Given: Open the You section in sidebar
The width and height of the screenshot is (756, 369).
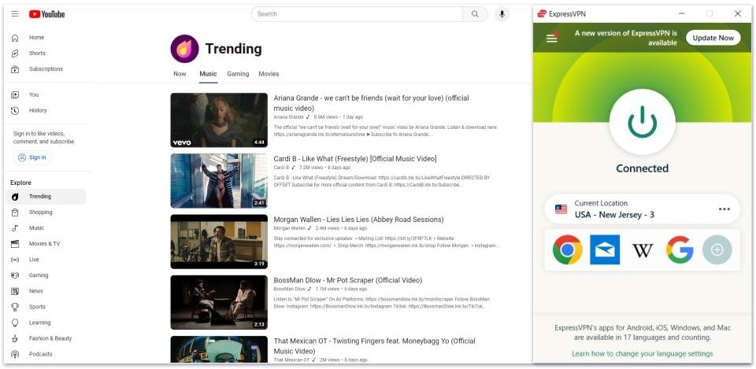Looking at the screenshot, I should [x=46, y=95].
